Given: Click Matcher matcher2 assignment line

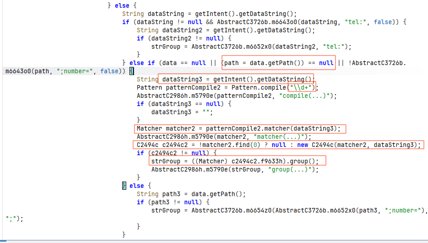Looking at the screenshot, I should point(239,129).
